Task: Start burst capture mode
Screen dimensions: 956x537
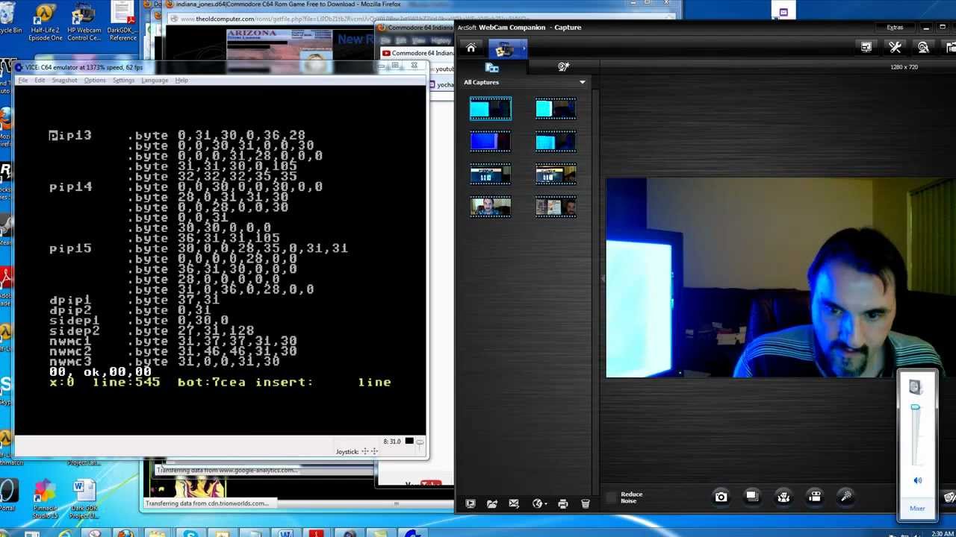Action: [752, 497]
